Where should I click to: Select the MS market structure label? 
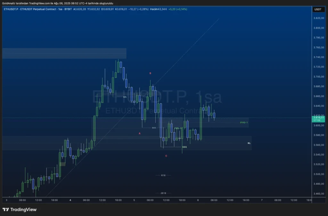click(125, 97)
